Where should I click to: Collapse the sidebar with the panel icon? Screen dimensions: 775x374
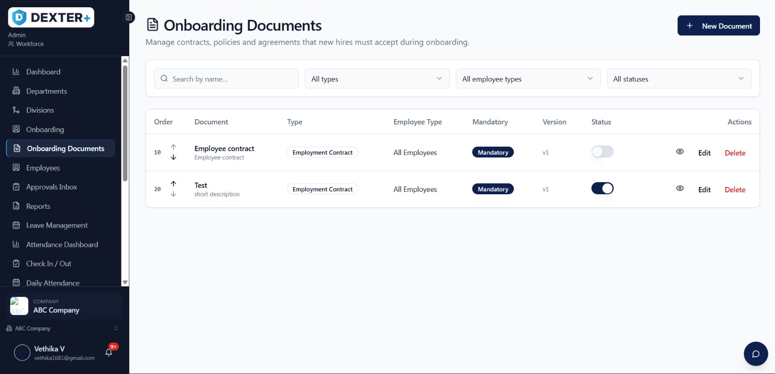(x=129, y=17)
